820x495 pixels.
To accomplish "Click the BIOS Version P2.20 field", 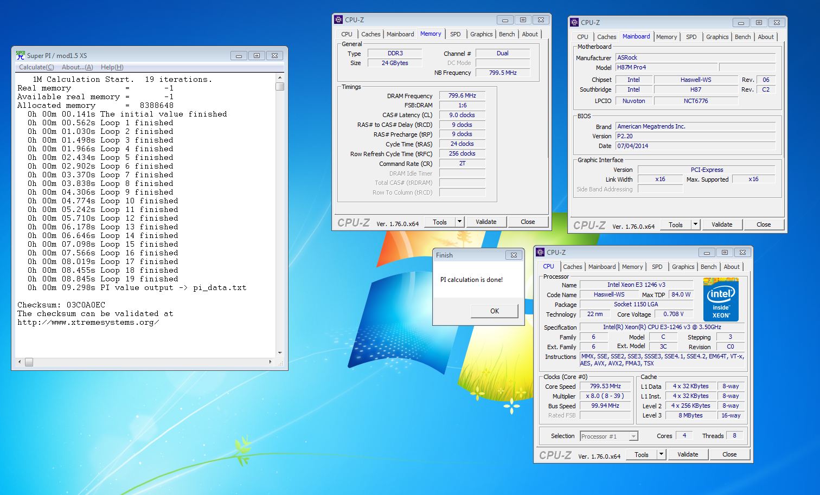I will [x=695, y=136].
